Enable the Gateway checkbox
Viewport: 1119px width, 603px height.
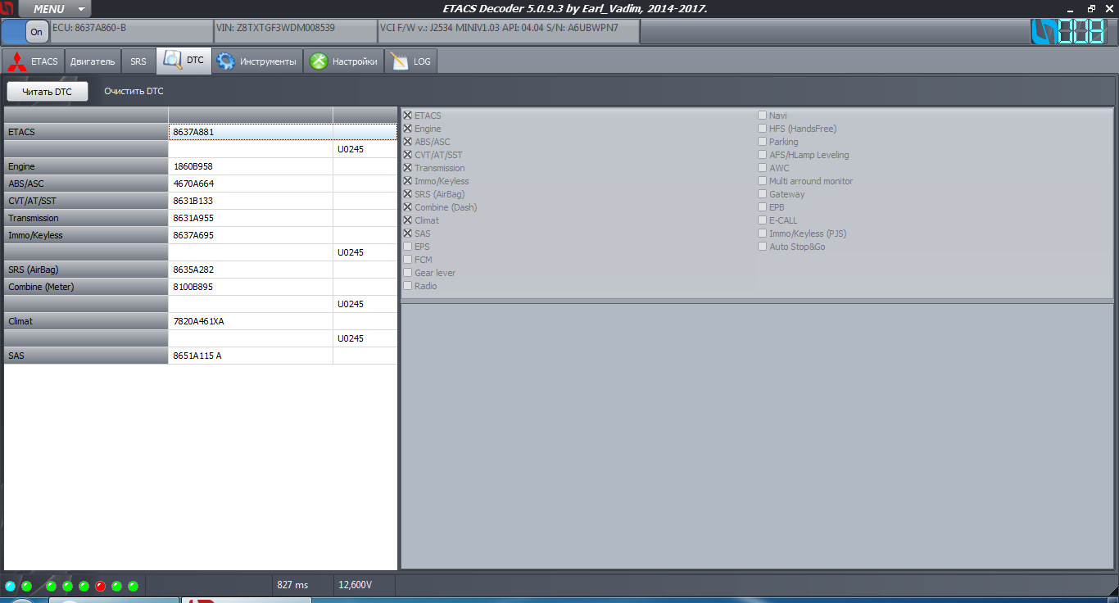click(x=763, y=194)
